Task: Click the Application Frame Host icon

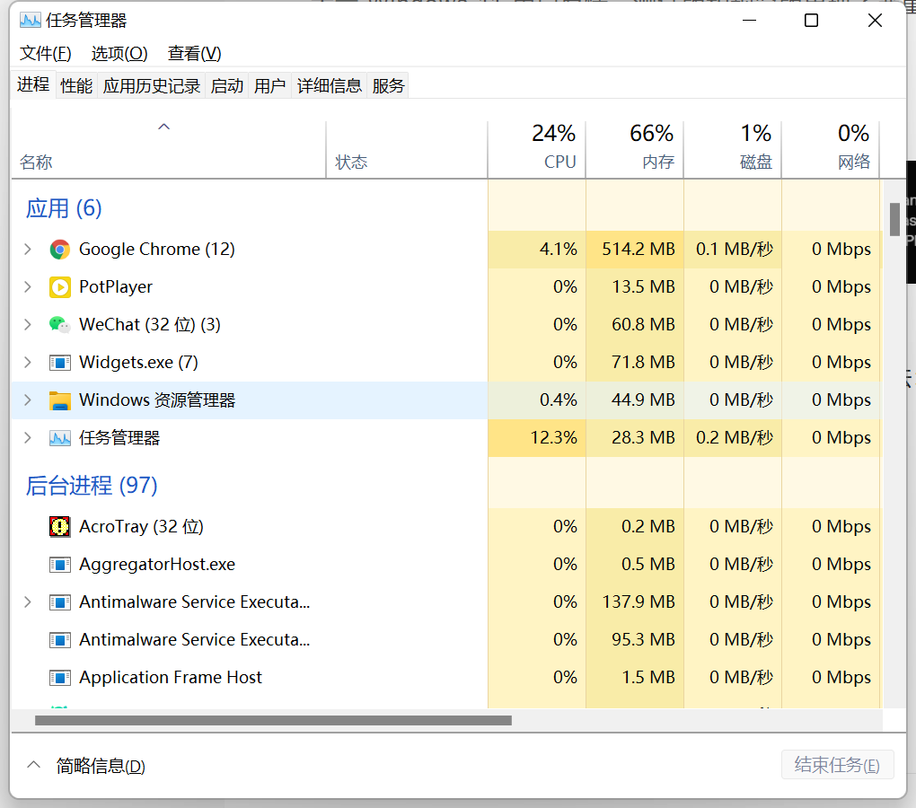Action: (59, 678)
